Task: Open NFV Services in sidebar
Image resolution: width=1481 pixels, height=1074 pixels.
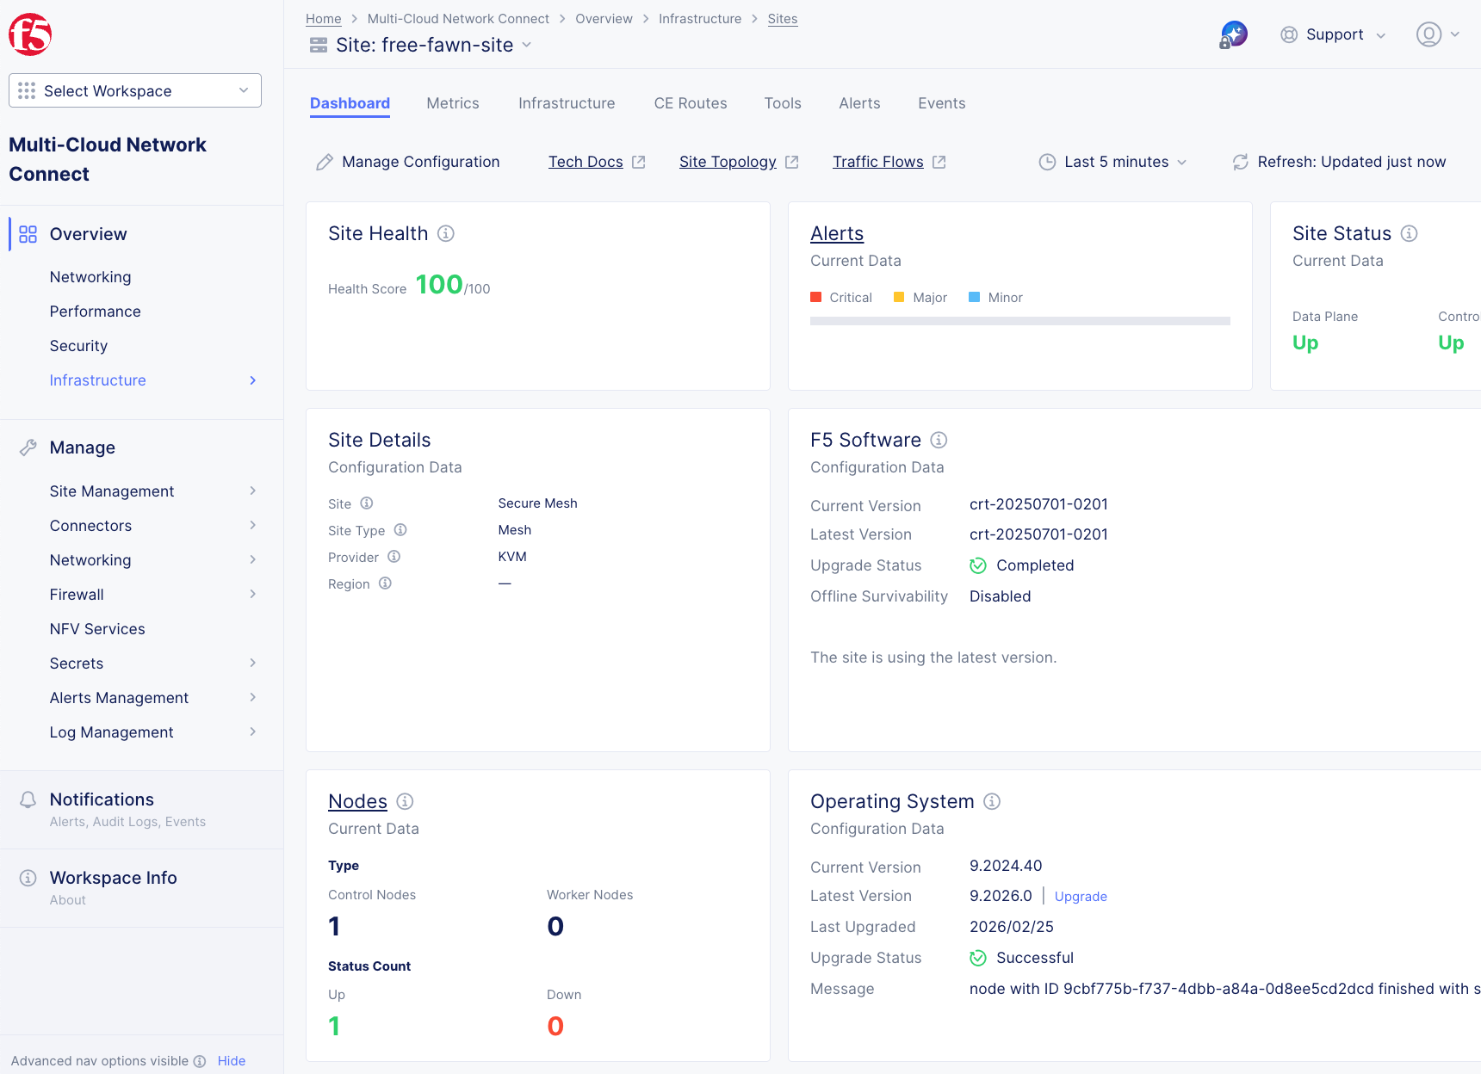Action: pos(97,629)
